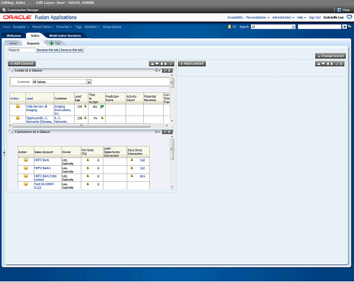This screenshot has width=354, height=283.
Task: Click action icon for Web Servers @ Imaging lead
Action: click(18, 106)
